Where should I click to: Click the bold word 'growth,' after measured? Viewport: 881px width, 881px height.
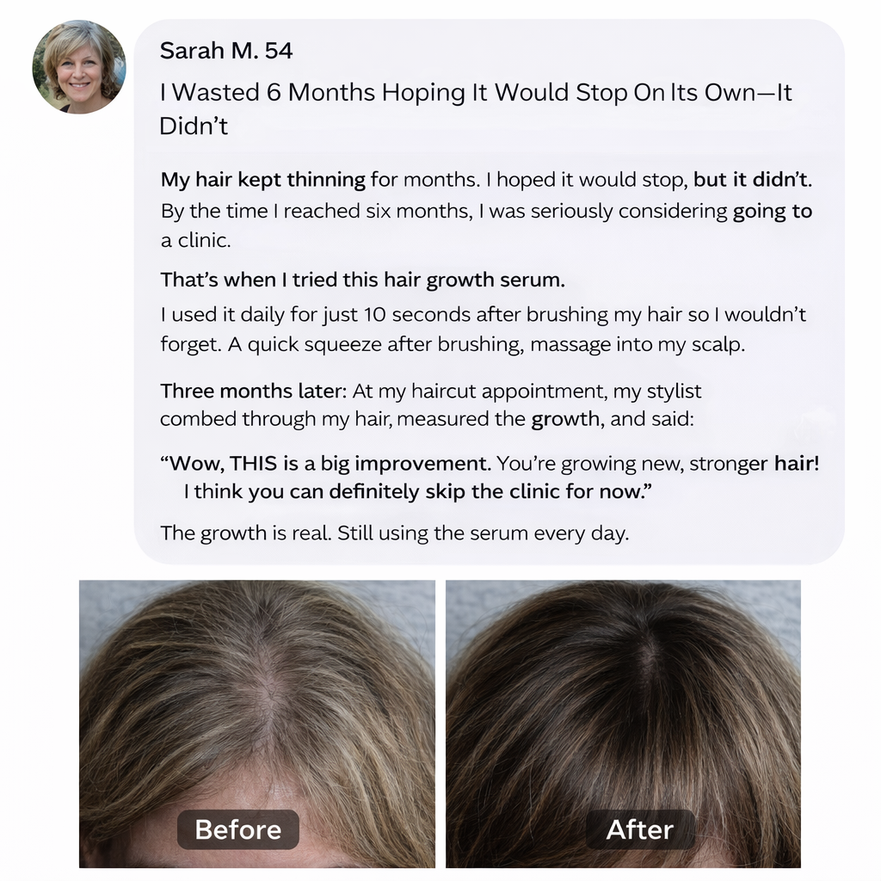tap(568, 420)
